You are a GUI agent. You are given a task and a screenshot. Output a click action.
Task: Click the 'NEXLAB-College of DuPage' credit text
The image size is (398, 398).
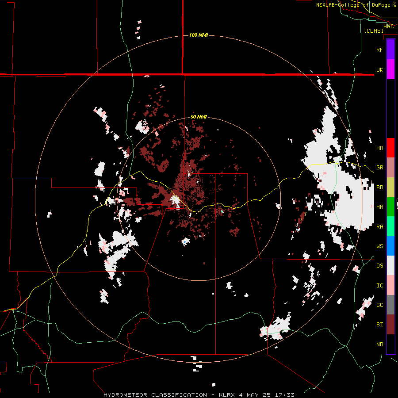pos(353,5)
